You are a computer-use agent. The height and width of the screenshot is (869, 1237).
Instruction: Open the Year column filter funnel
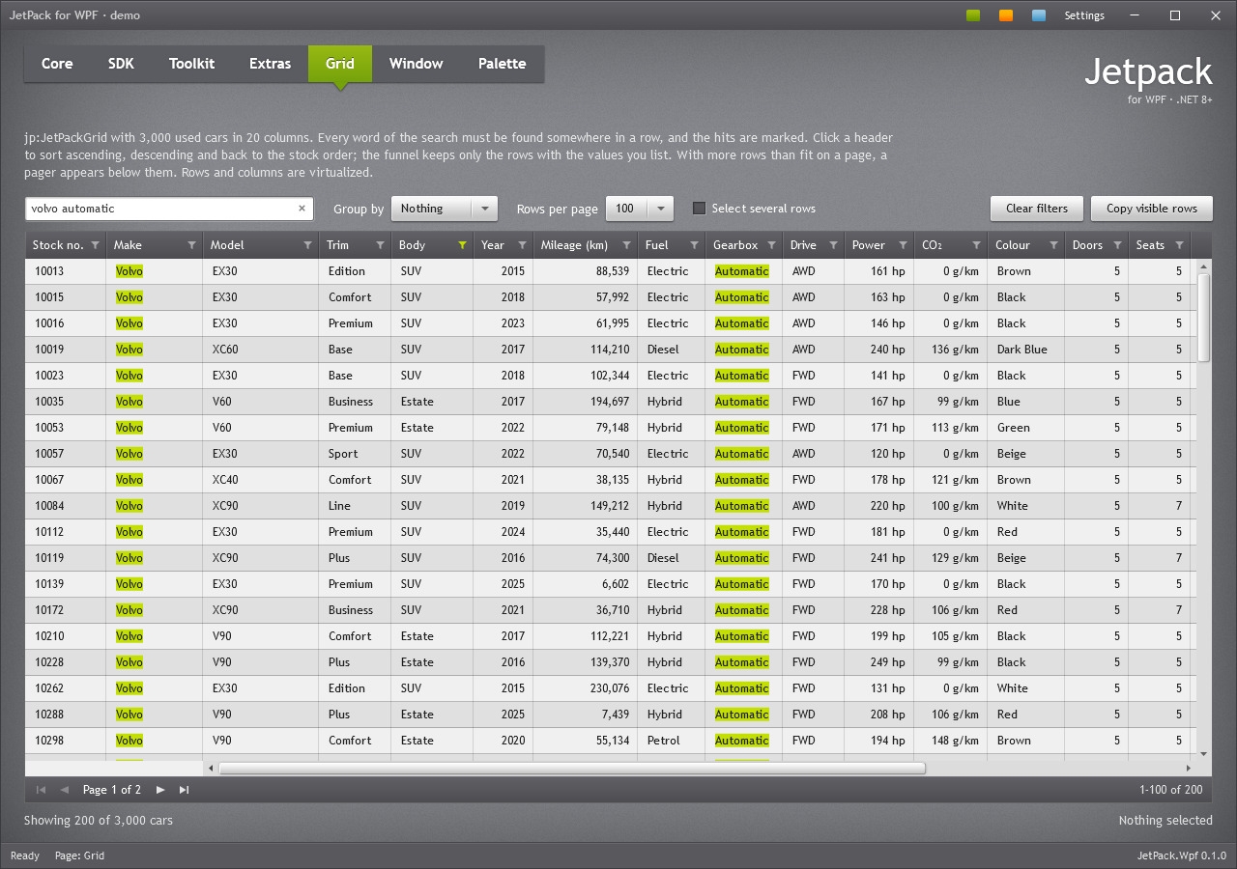pyautogui.click(x=522, y=245)
